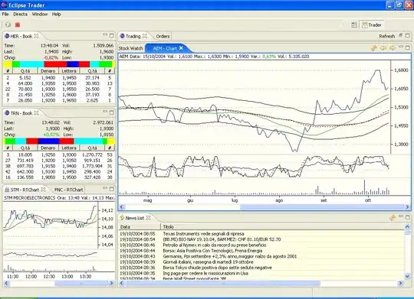Image resolution: width=414 pixels, height=299 pixels.
Task: Close the AEM - Chart tab
Action: coord(181,48)
